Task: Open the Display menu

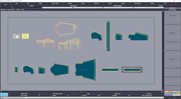Action: (x=70, y=3)
